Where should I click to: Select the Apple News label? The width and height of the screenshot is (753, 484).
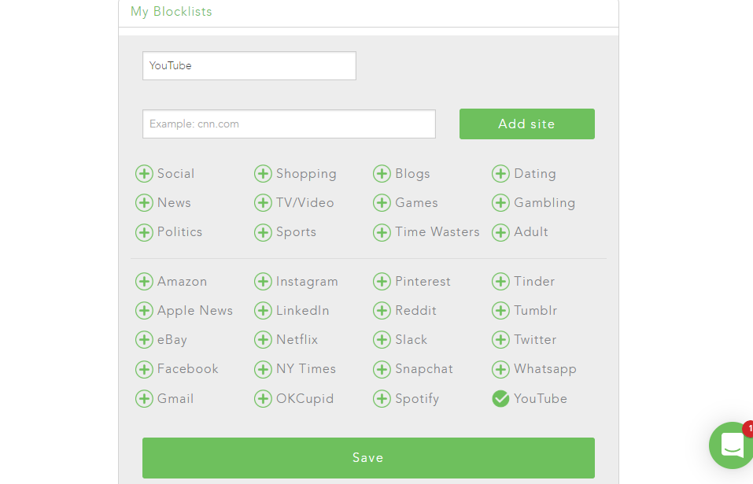click(x=195, y=311)
